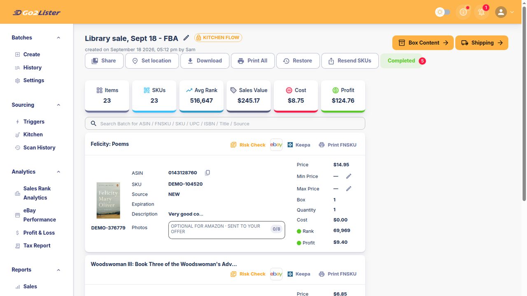The width and height of the screenshot is (527, 296).
Task: Click the Share button
Action: (104, 61)
